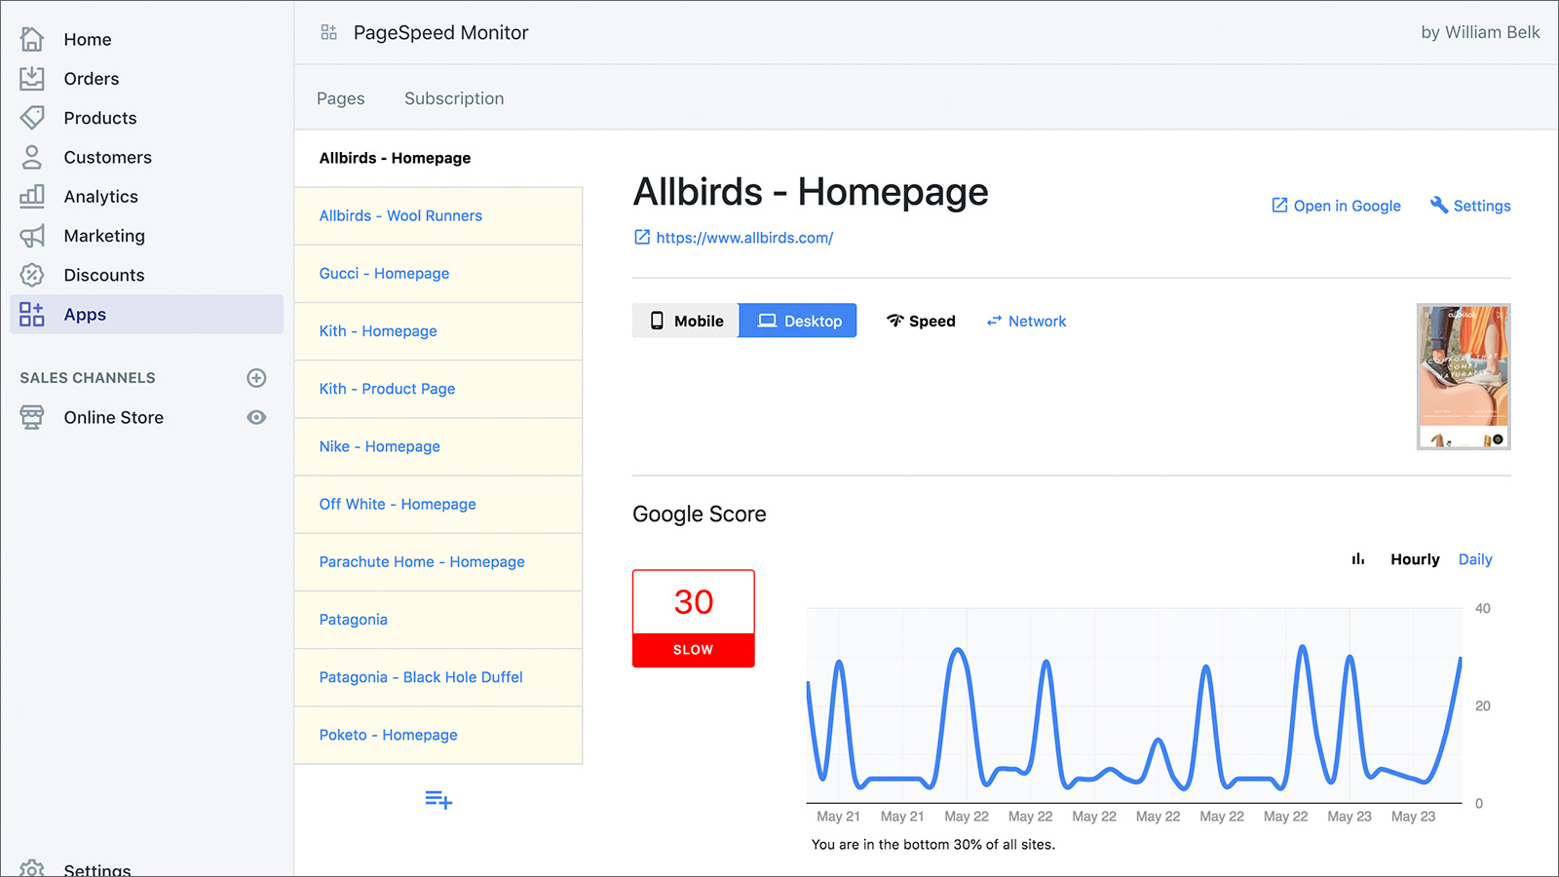Click the add pages list icon
The height and width of the screenshot is (877, 1559).
point(438,800)
